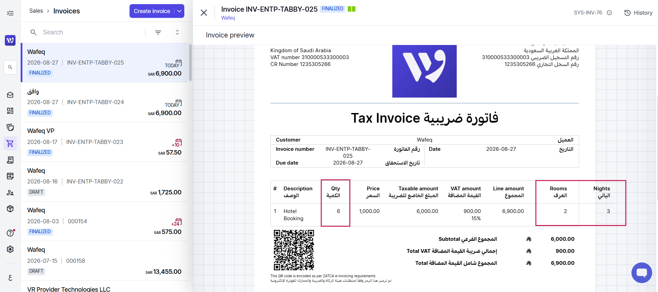This screenshot has height=292, width=658.
Task: Open the dashboard grid icon
Action: [x=10, y=111]
